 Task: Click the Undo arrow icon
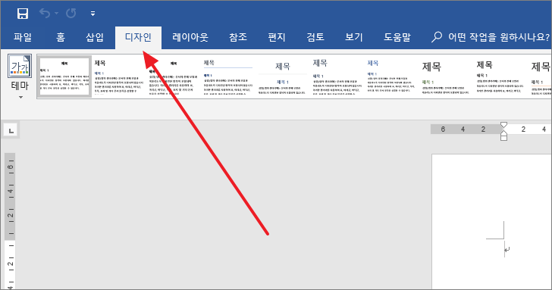[45, 14]
